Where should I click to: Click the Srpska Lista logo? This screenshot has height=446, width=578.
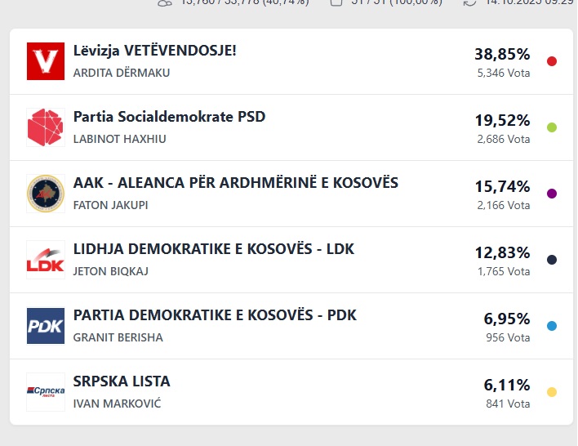[x=45, y=392]
